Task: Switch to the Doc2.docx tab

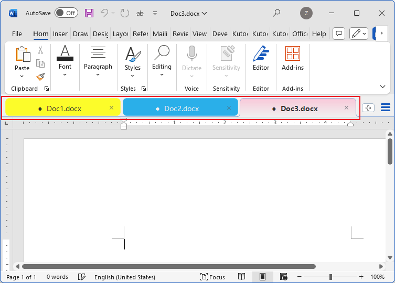Action: click(181, 108)
